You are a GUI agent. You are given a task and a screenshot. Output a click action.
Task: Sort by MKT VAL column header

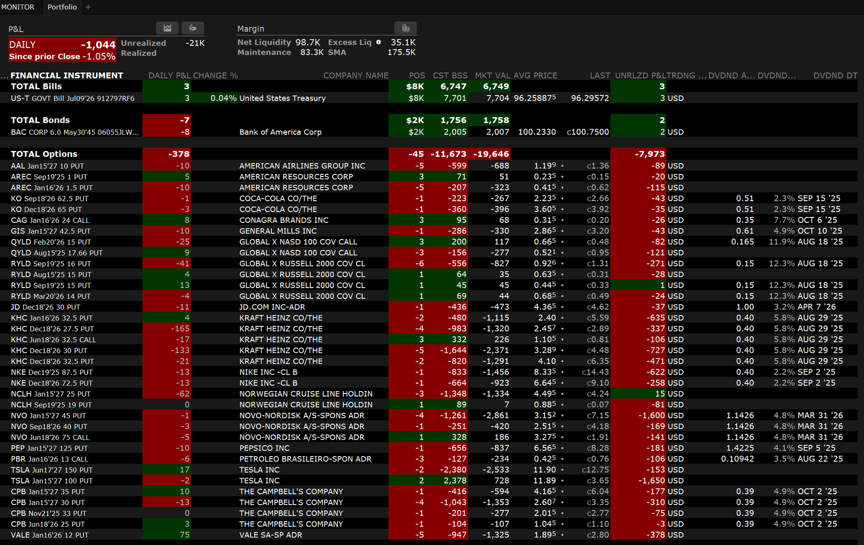(492, 76)
